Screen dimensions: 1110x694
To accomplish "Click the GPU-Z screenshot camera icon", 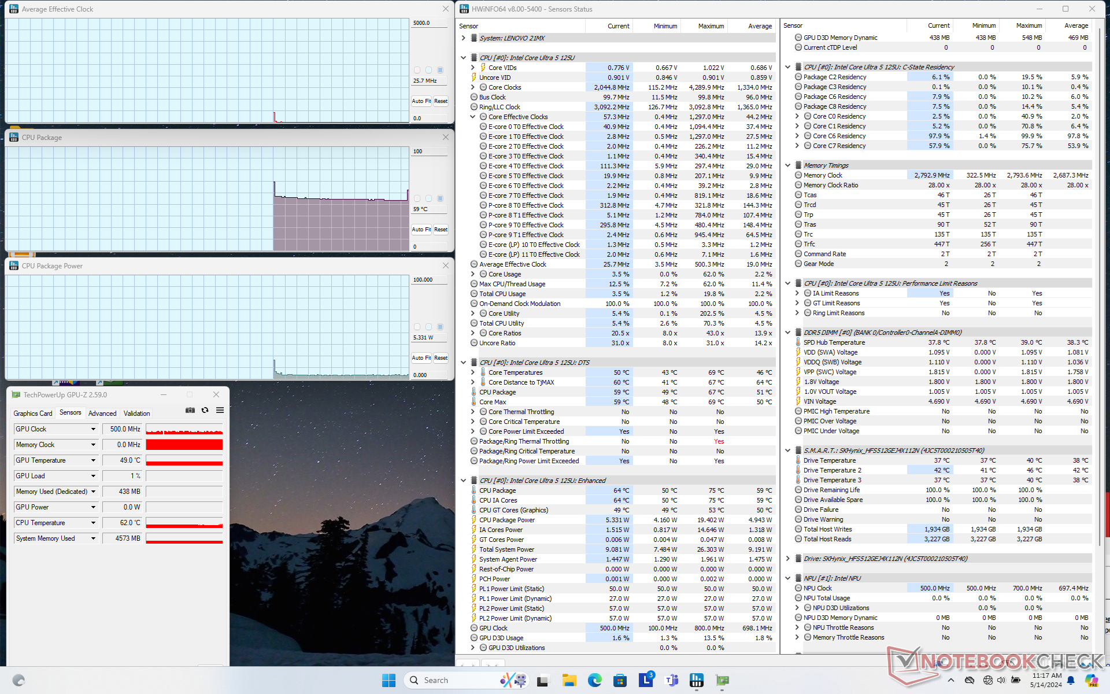I will 190,410.
